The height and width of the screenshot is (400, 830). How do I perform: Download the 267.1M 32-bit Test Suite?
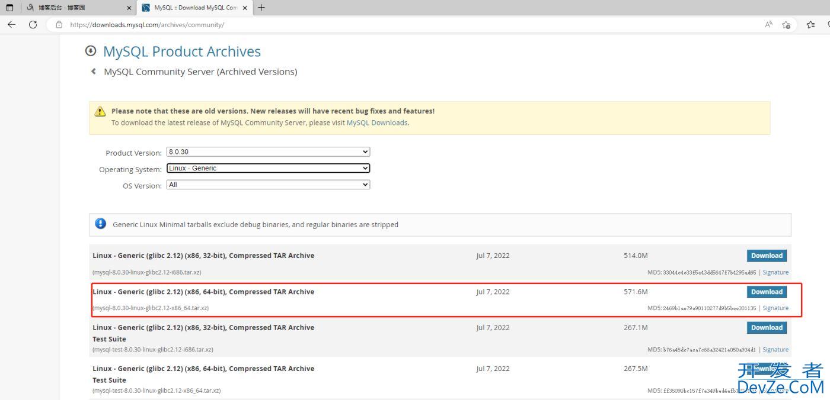767,327
